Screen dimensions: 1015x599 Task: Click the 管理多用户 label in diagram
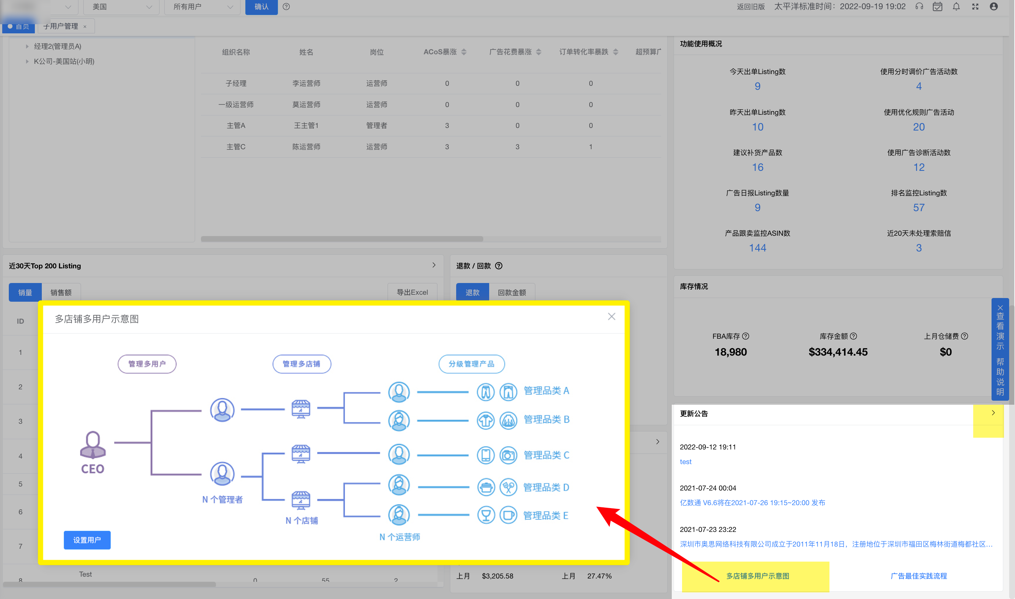(147, 364)
